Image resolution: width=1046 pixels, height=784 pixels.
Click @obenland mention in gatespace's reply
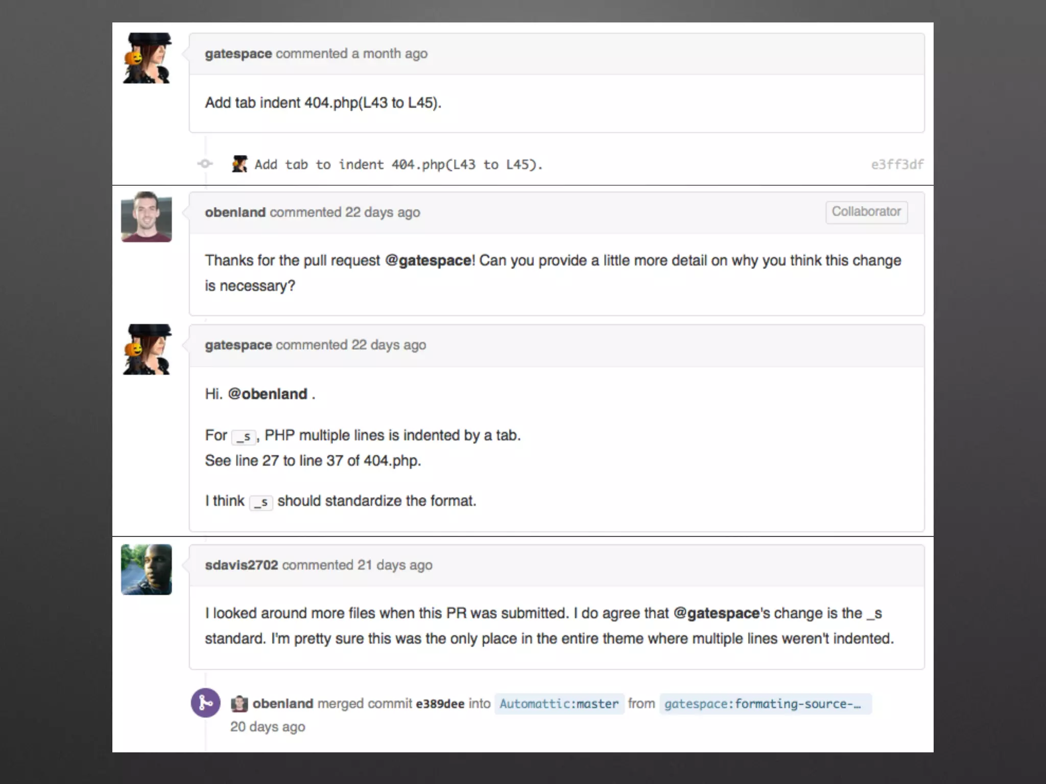point(267,394)
